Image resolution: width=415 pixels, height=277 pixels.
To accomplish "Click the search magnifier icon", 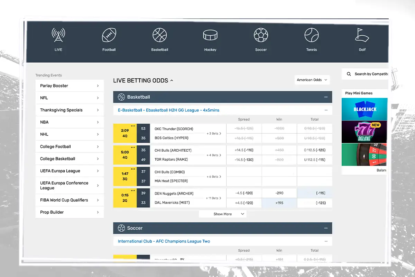I will (349, 74).
